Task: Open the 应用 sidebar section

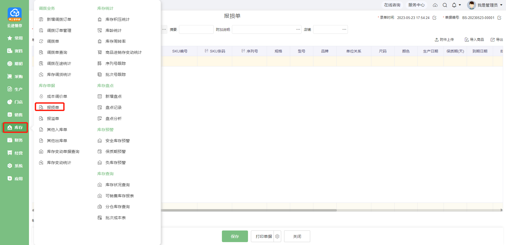Action: pyautogui.click(x=14, y=179)
